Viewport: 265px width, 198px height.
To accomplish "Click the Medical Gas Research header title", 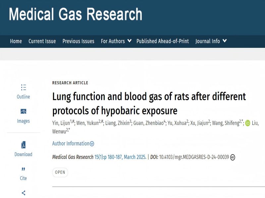I will (x=76, y=15).
